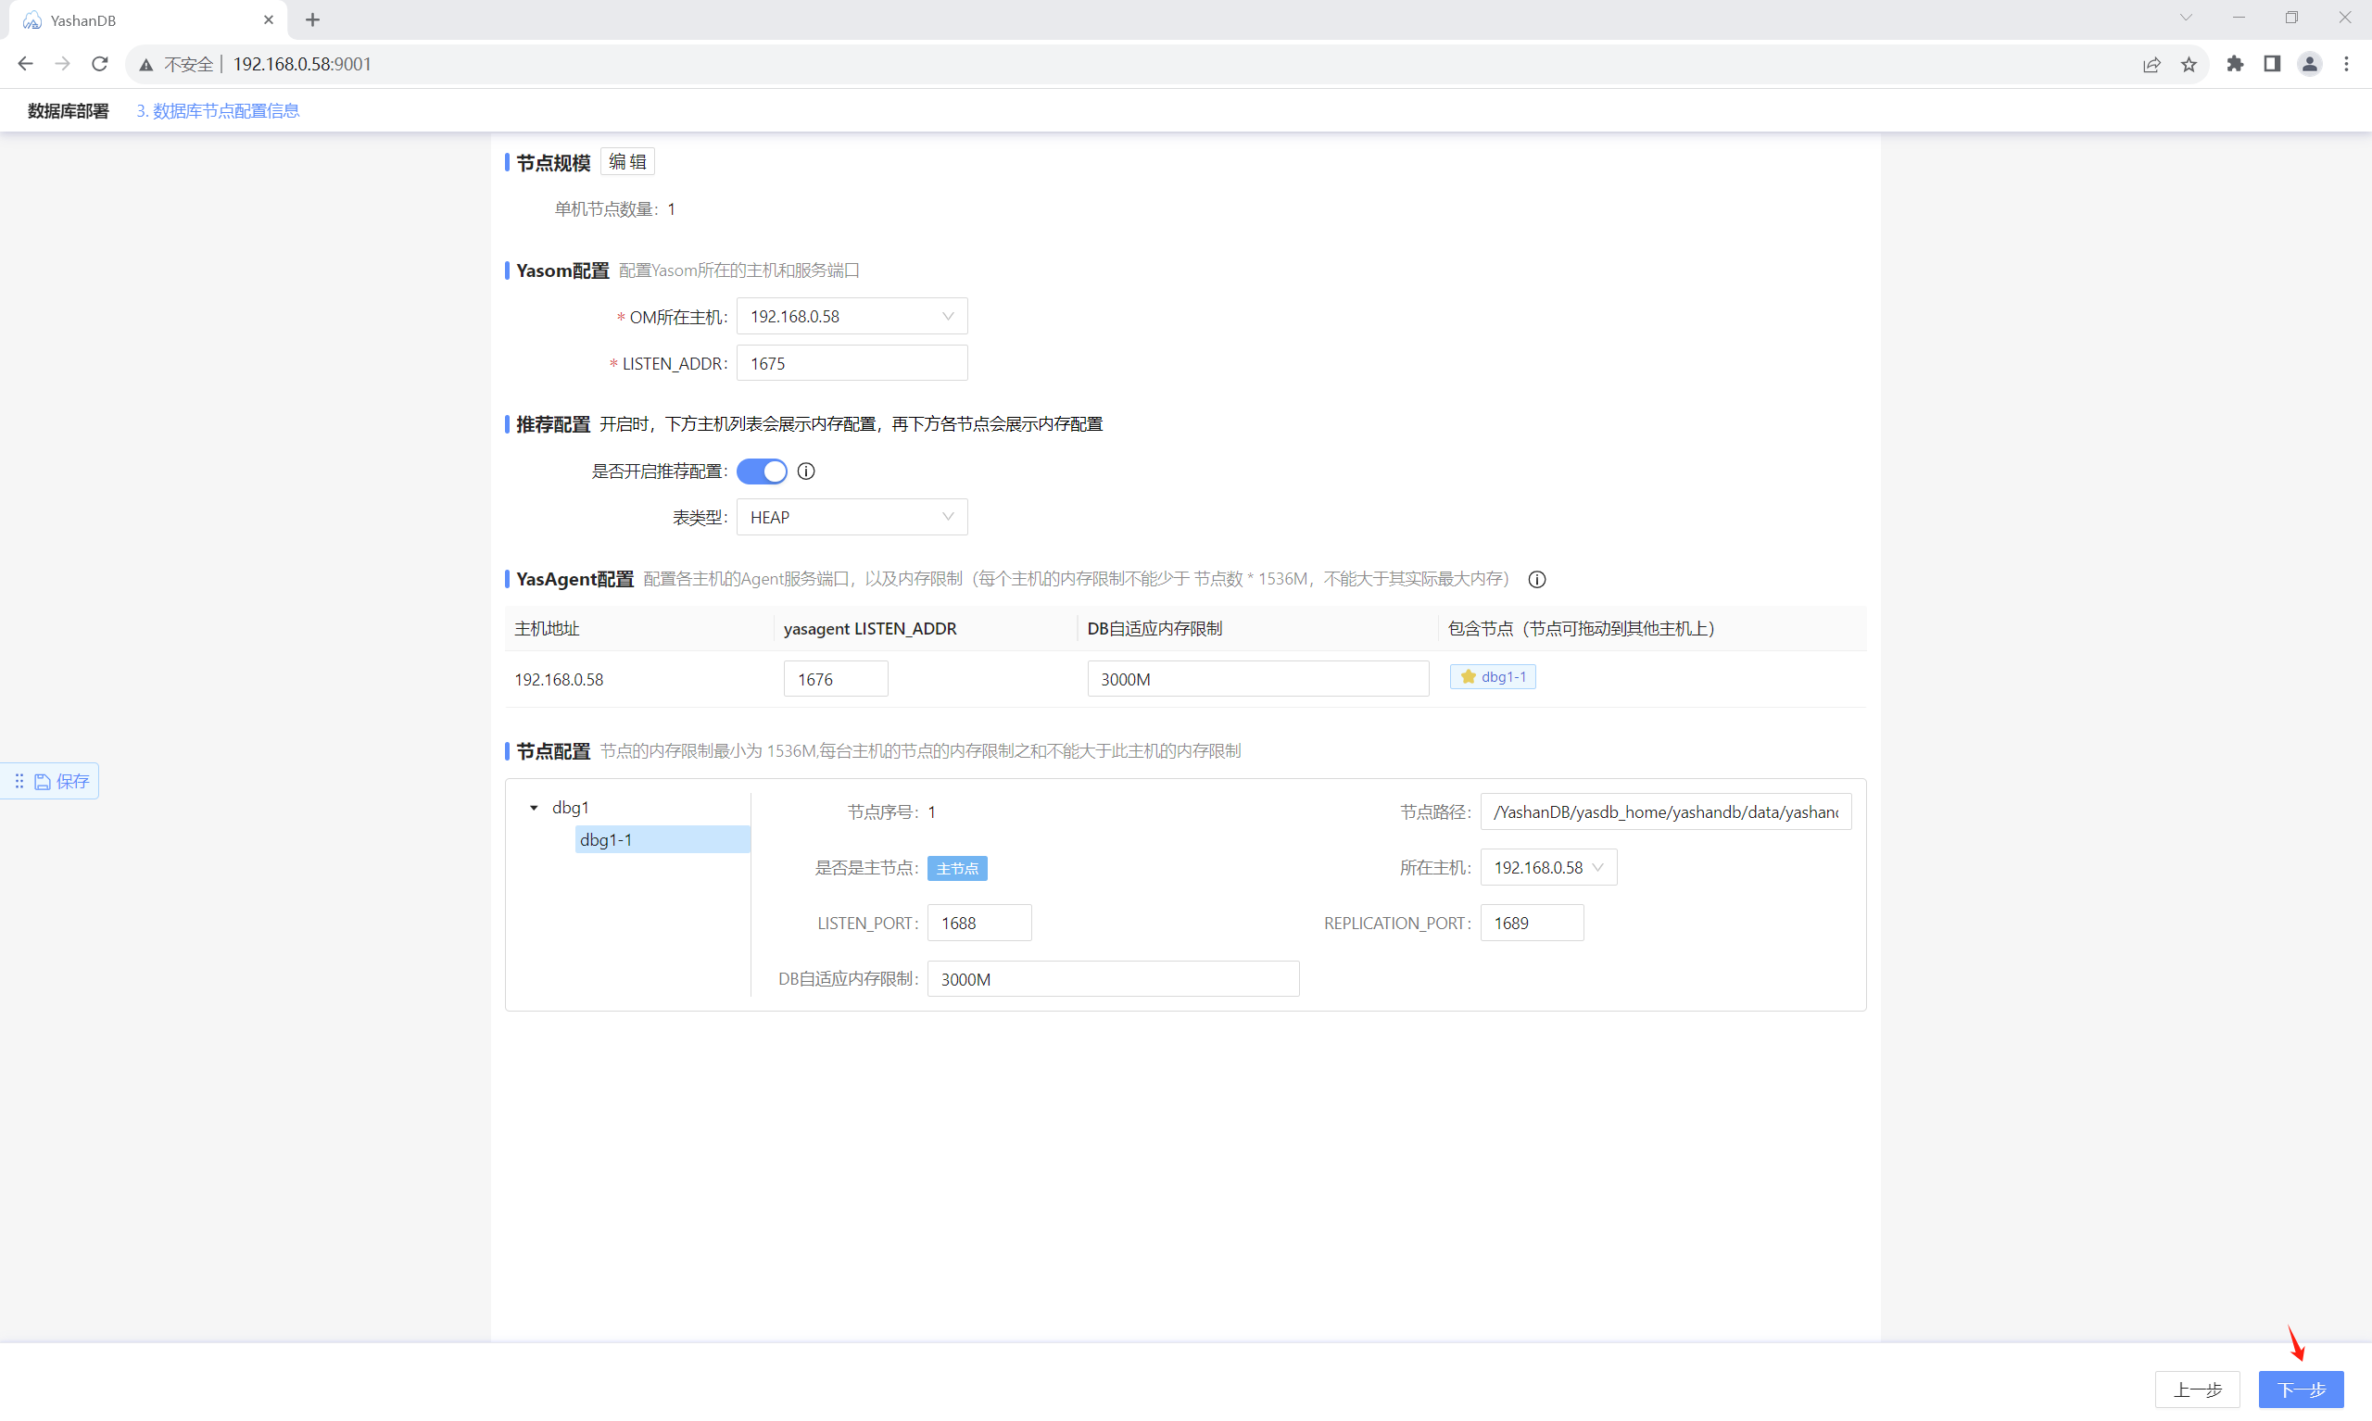
Task: Click the YasAgent config info icon
Action: [1537, 579]
